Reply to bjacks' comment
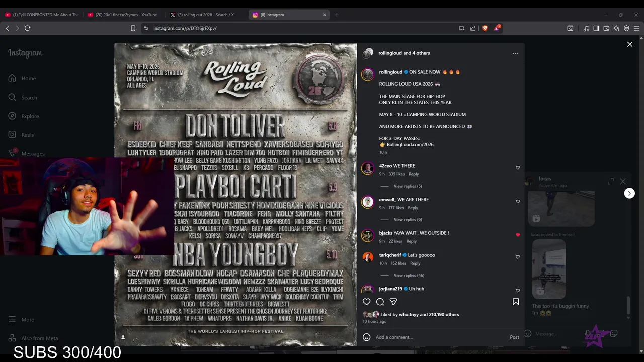 coord(411,241)
